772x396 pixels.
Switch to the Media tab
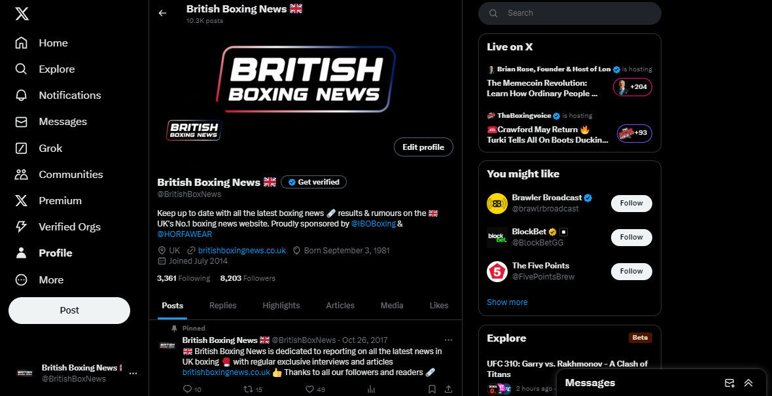coord(392,306)
